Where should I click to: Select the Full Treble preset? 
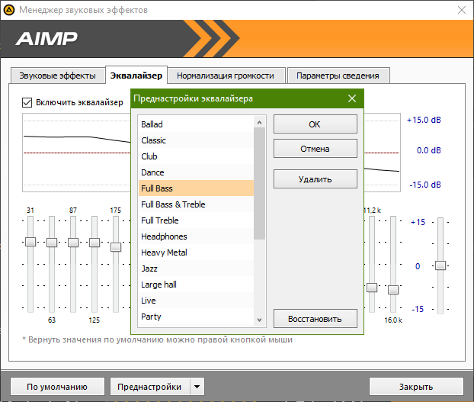tap(196, 220)
